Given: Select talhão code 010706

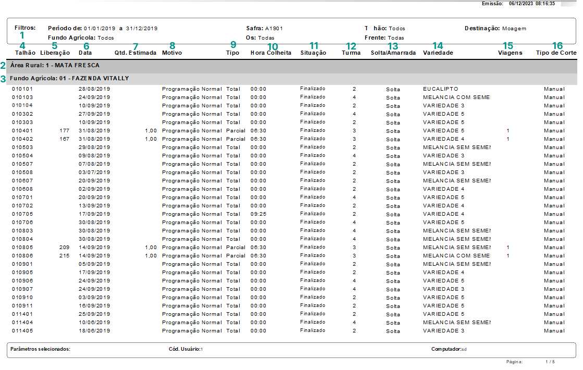Looking at the screenshot, I should (22, 223).
